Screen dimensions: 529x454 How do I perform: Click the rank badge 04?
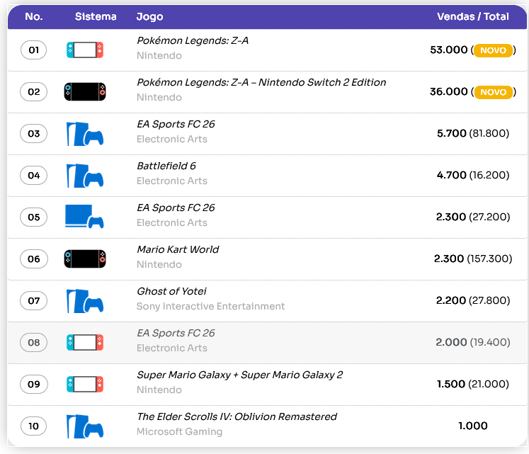pyautogui.click(x=34, y=176)
